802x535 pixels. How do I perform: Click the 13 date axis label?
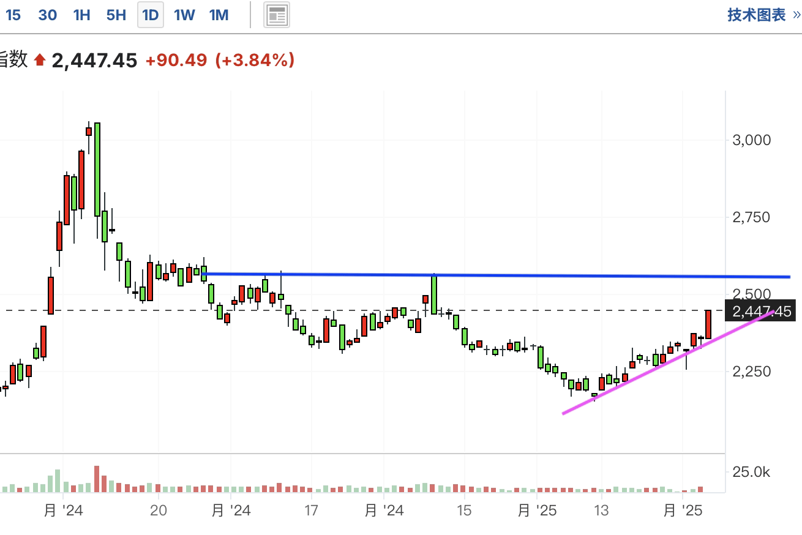tap(601, 510)
